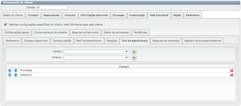
Task: Switch to the Empresas tab
Action: point(118,15)
